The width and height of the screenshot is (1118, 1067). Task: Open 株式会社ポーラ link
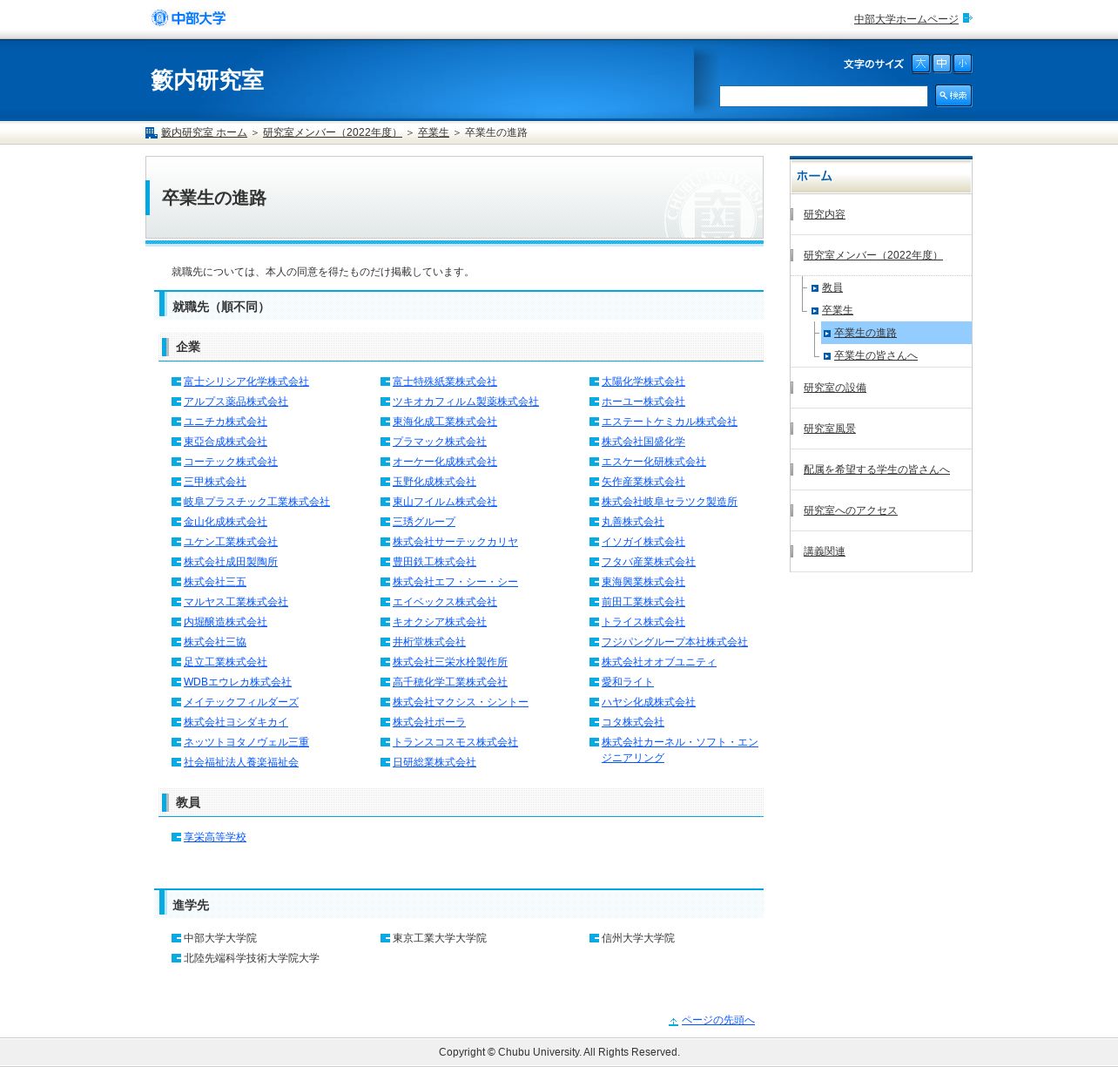(429, 722)
